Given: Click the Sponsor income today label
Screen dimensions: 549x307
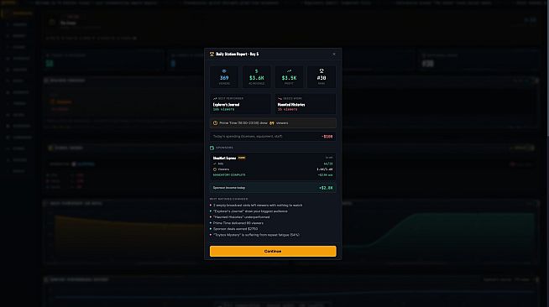Looking at the screenshot, I should (x=229, y=188).
